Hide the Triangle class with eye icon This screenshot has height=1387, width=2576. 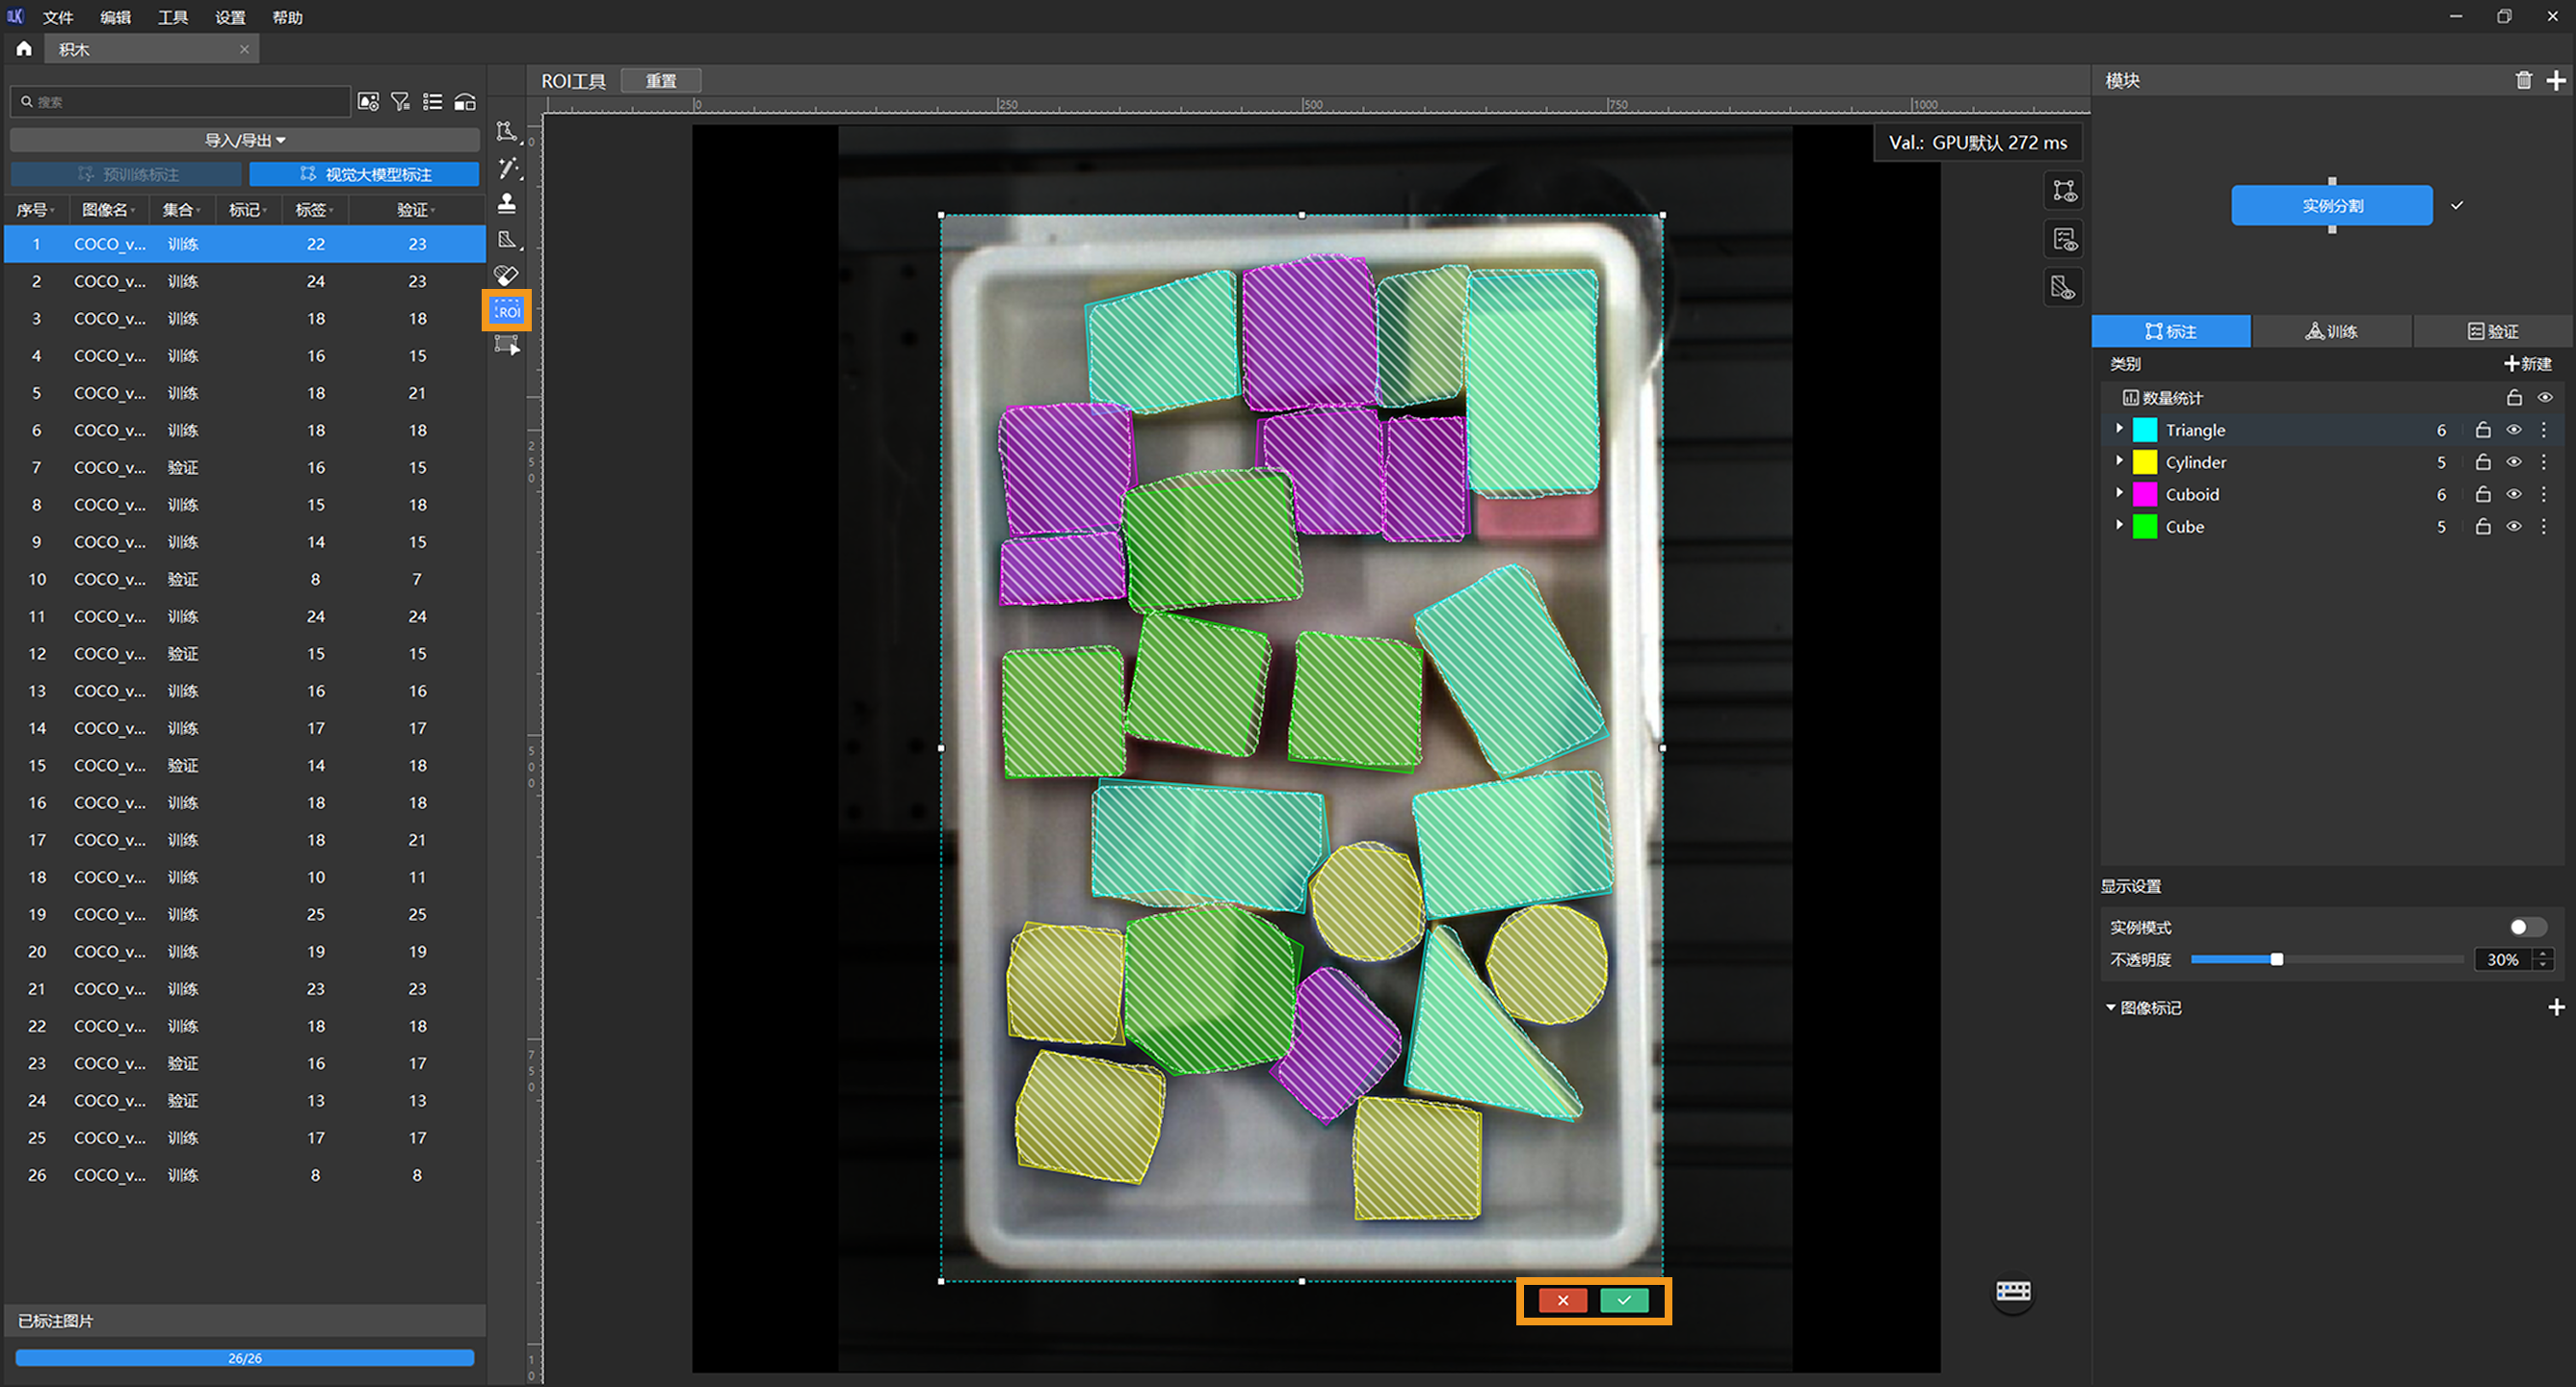(2514, 430)
